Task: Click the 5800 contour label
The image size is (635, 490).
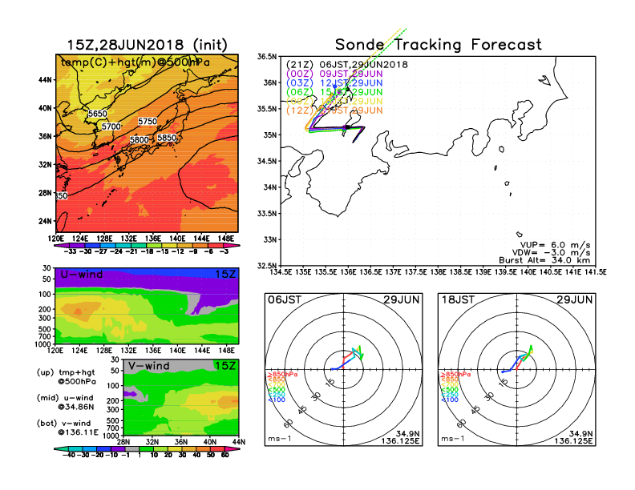Action: [140, 139]
